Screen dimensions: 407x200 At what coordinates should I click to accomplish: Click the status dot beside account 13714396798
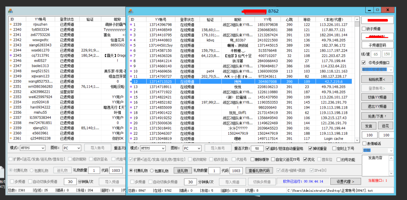pos(131,25)
